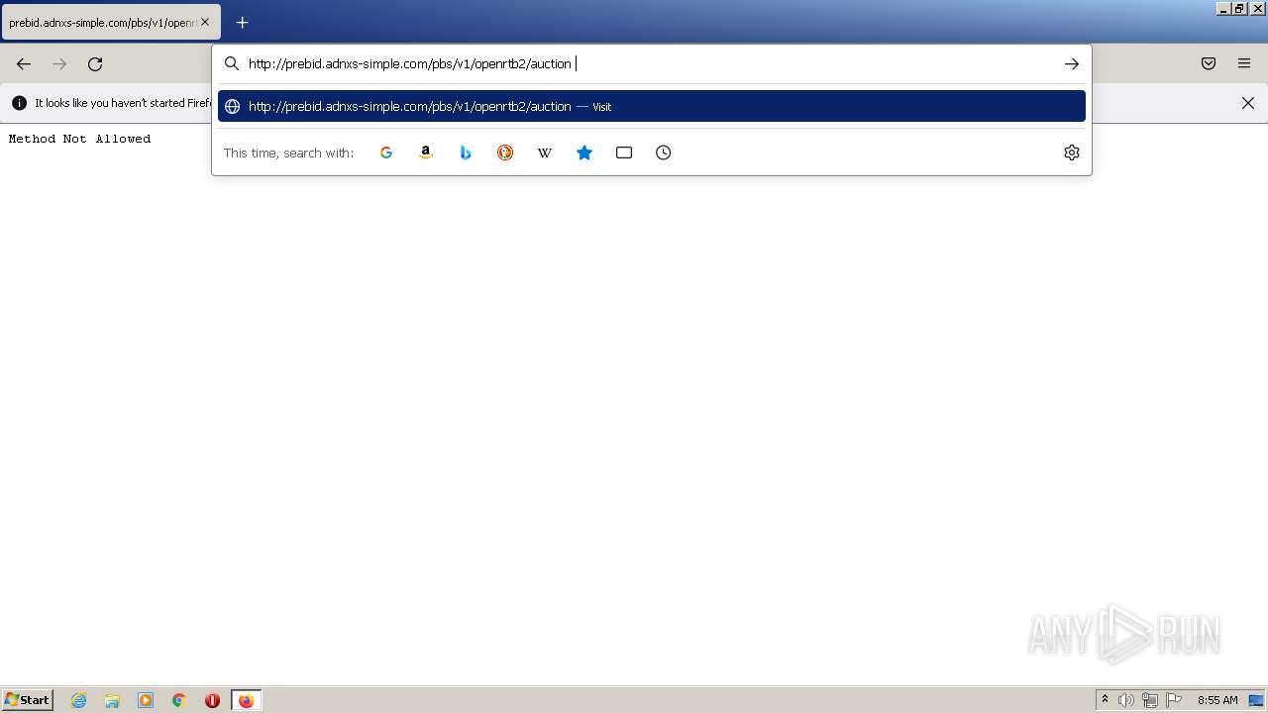Search this time with Wikipedia
This screenshot has width=1268, height=713.
(545, 153)
